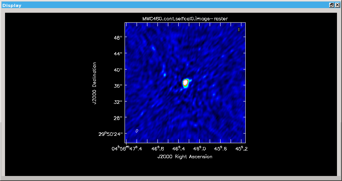342x181 pixels.
Task: Click the bright central source in the image
Action: tap(186, 83)
